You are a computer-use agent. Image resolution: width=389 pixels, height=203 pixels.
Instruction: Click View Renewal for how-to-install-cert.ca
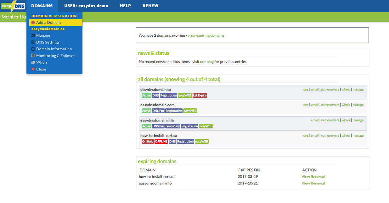(313, 176)
